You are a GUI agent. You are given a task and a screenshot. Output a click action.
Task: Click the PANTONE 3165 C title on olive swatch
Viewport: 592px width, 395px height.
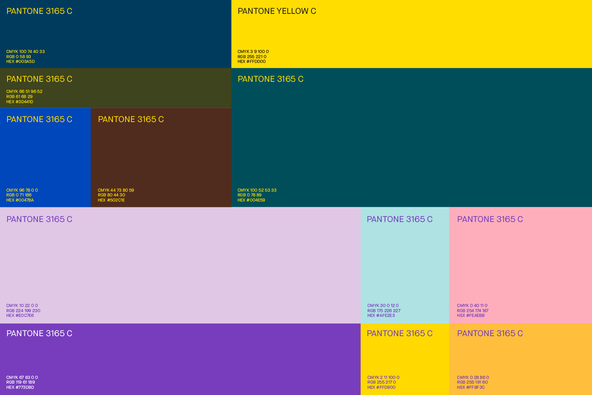pos(39,79)
